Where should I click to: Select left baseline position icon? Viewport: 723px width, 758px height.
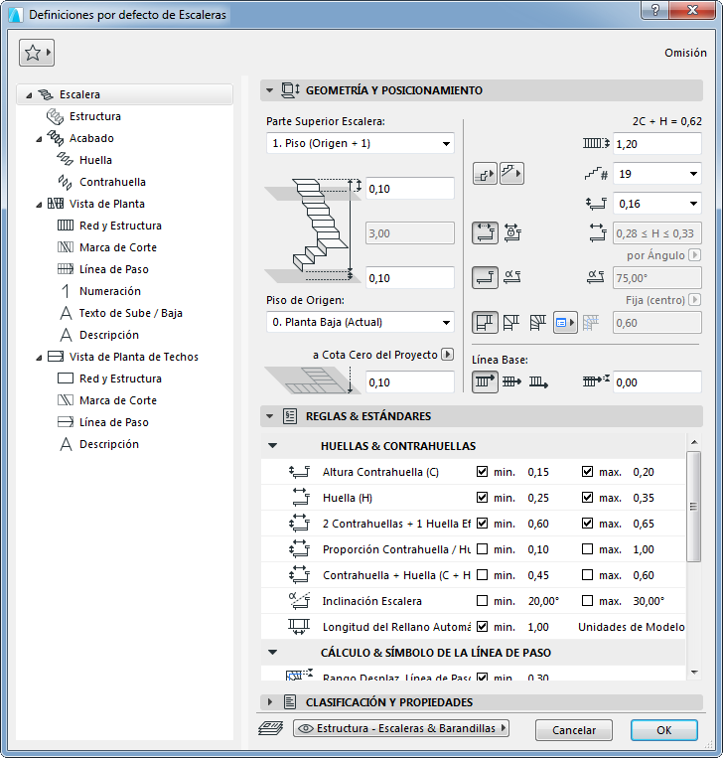point(485,381)
